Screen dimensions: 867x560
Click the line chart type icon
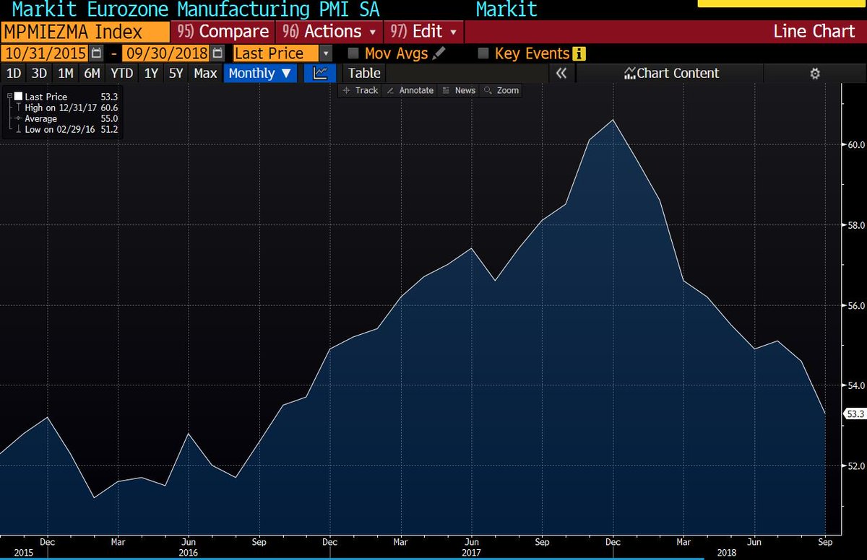(x=320, y=73)
